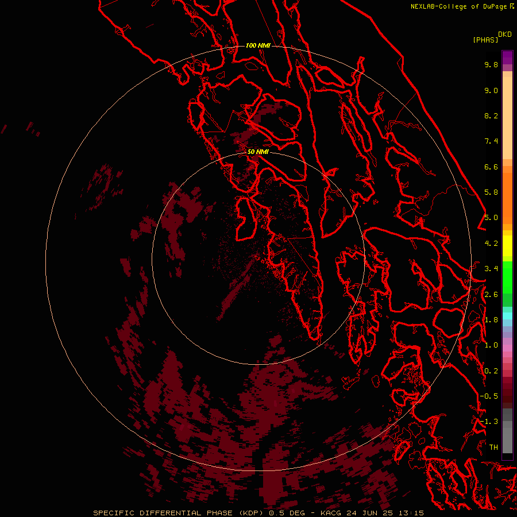Click the -1.3 legend value

click(489, 422)
